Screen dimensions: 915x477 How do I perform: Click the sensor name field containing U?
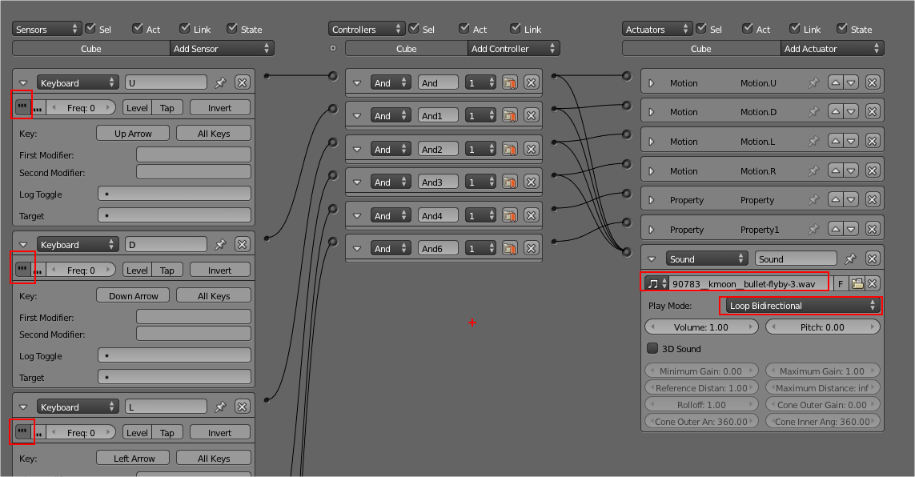(x=166, y=82)
